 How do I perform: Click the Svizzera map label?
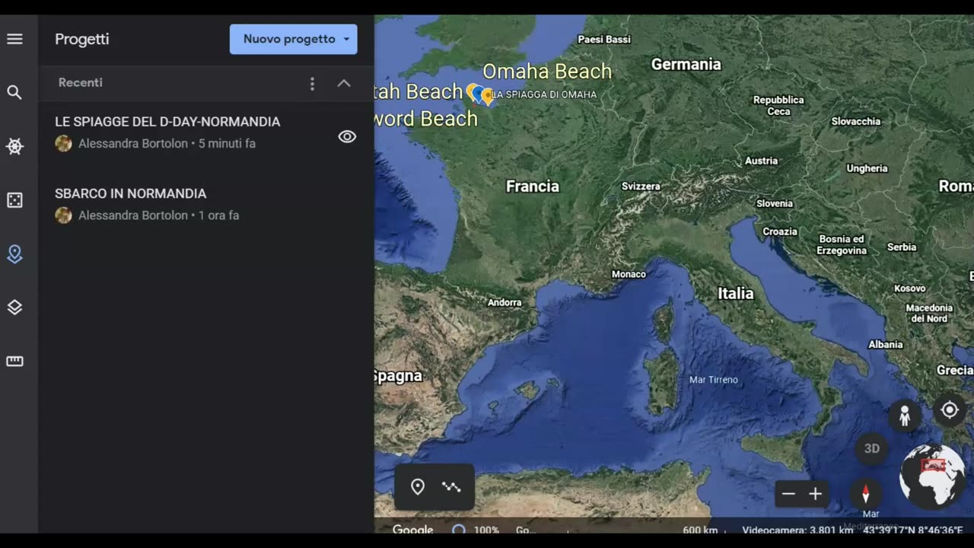(641, 186)
